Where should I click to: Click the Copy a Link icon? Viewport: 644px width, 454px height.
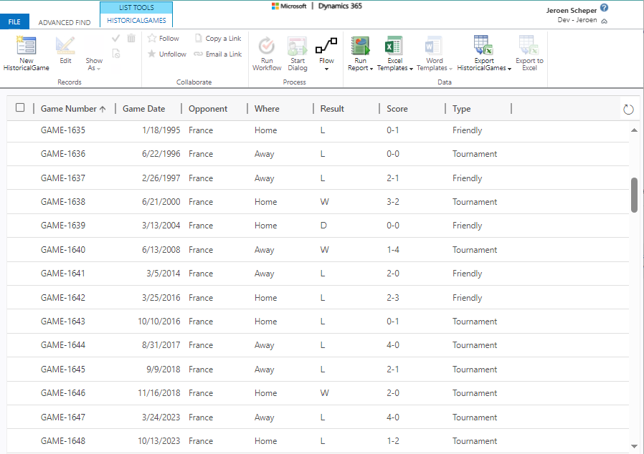tap(199, 38)
